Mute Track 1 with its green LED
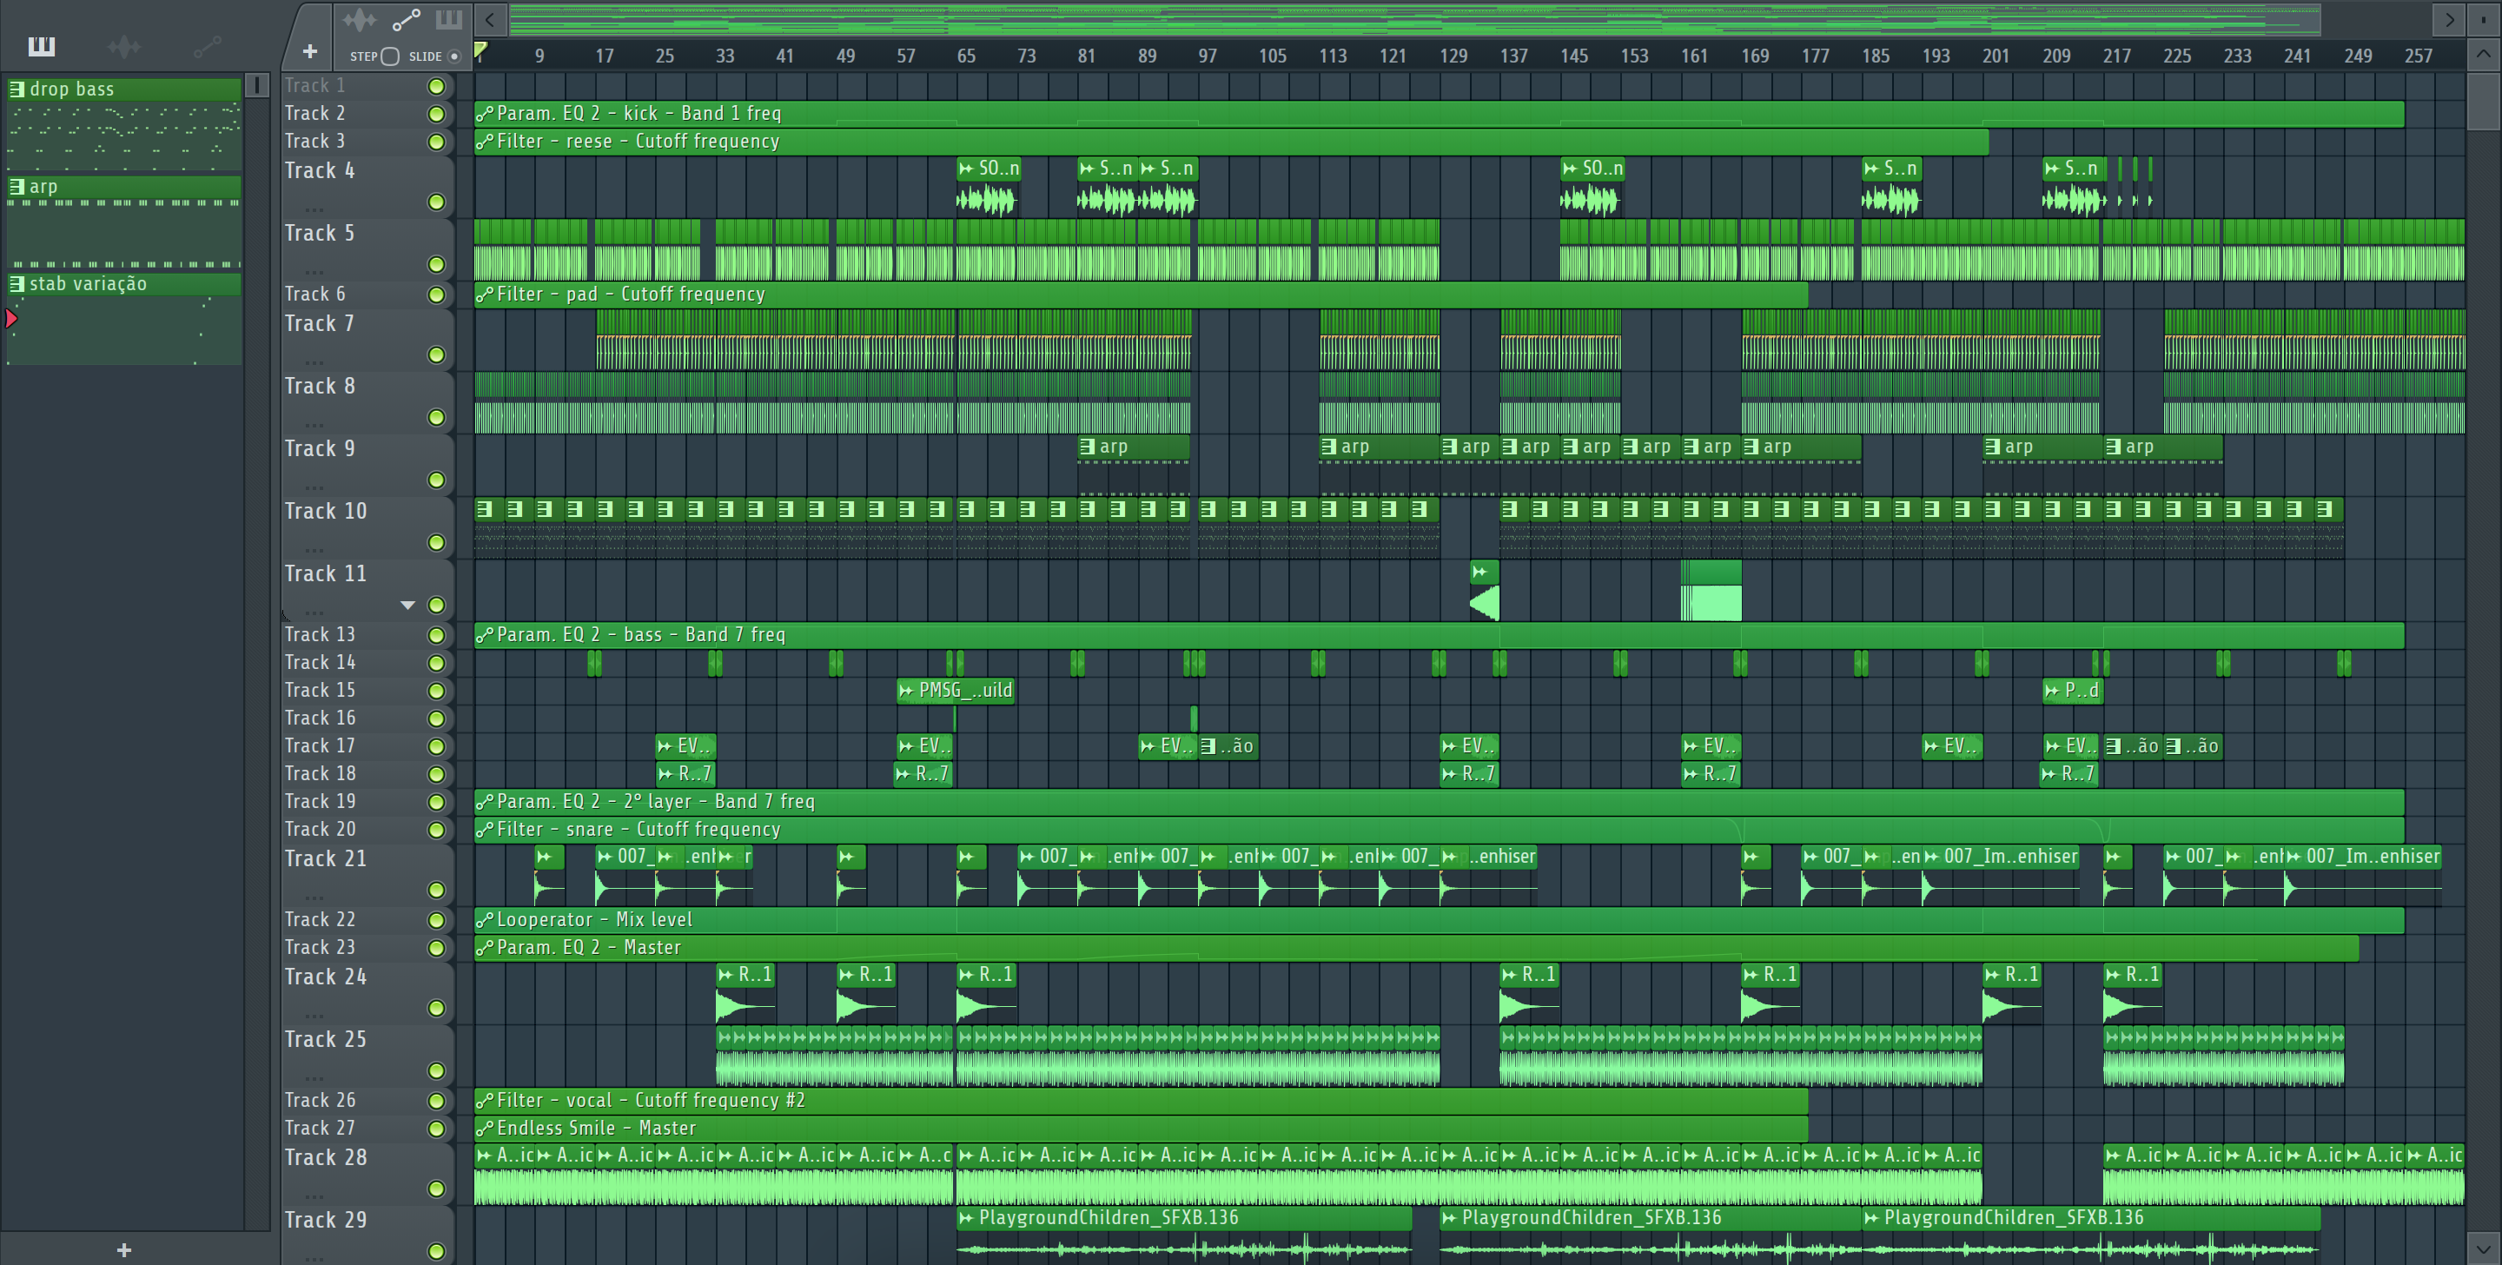The image size is (2502, 1265). 437,87
